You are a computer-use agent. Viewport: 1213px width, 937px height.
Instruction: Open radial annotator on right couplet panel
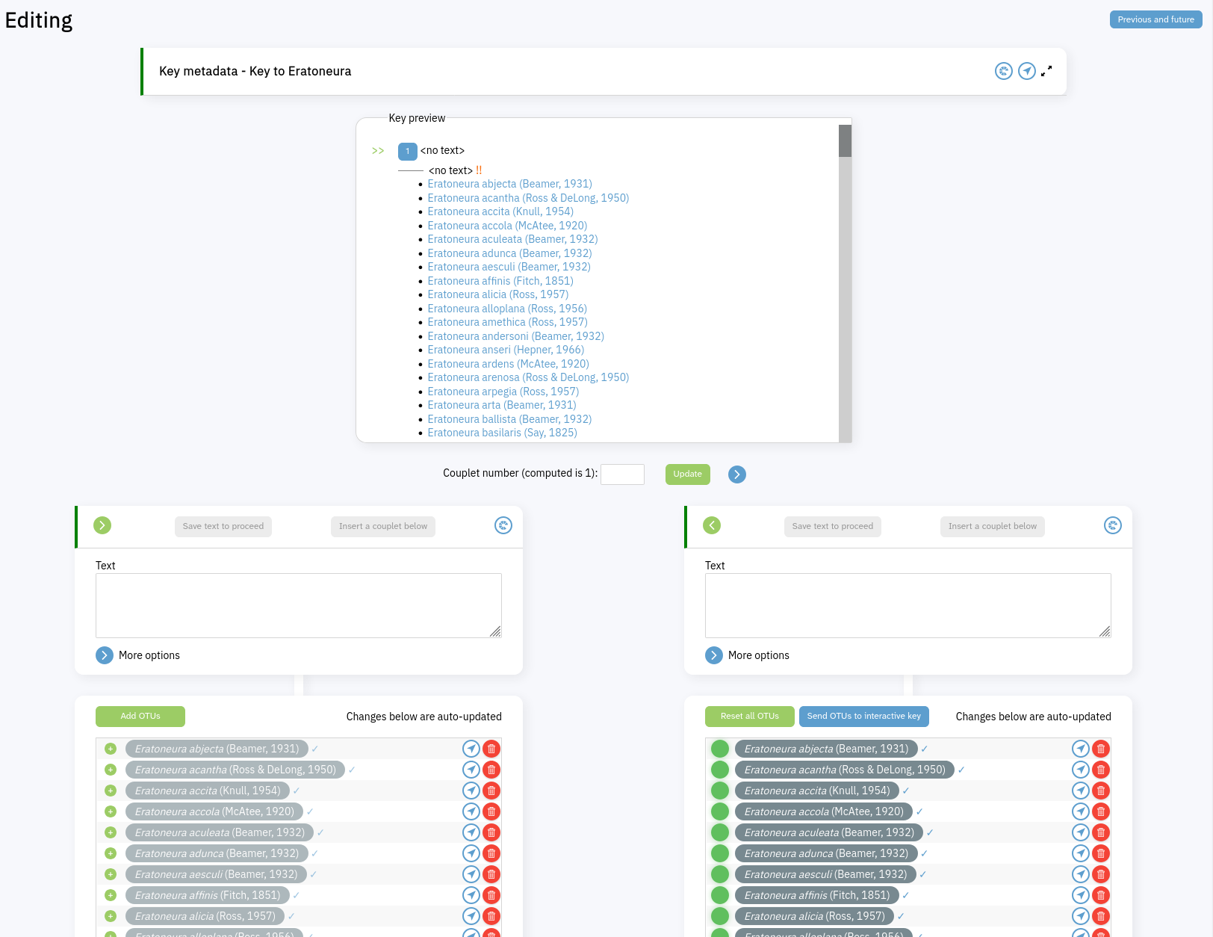click(x=1112, y=525)
